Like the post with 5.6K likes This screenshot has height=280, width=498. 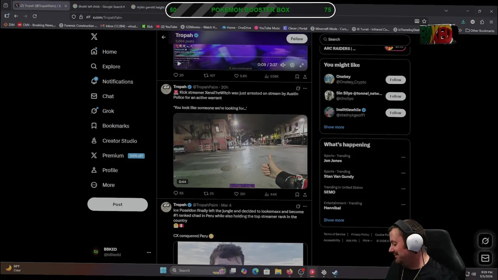pyautogui.click(x=240, y=76)
